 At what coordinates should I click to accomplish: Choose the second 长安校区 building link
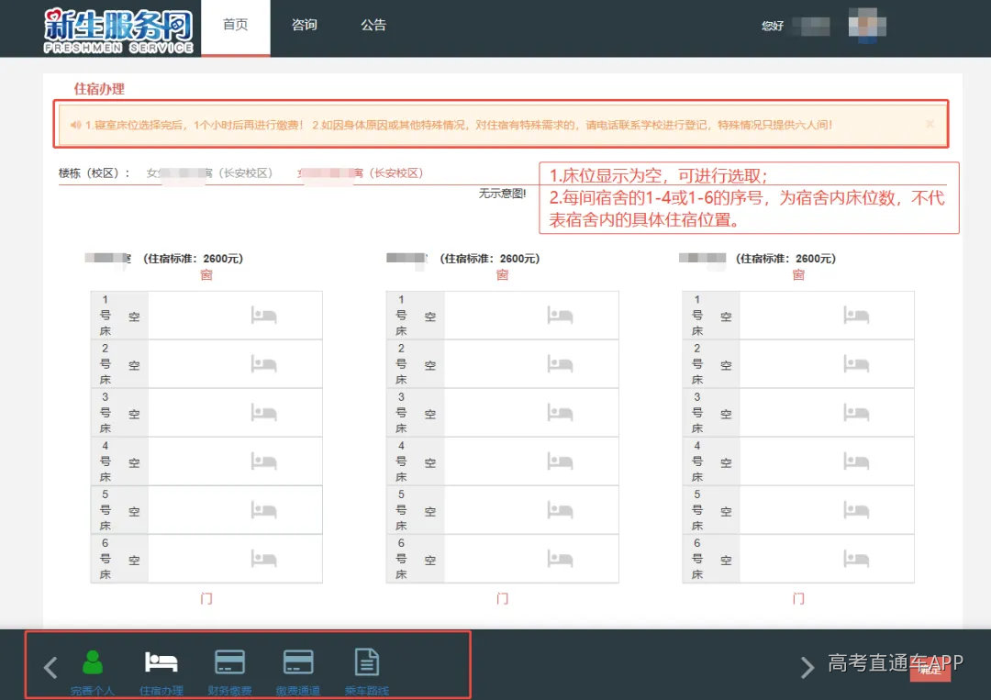361,173
